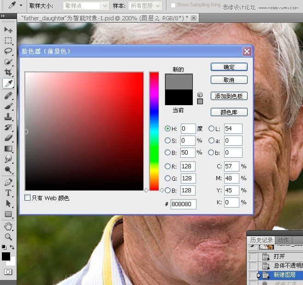Select the Pen tool
Image resolution: width=303 pixels, height=285 pixels.
(x=8, y=182)
